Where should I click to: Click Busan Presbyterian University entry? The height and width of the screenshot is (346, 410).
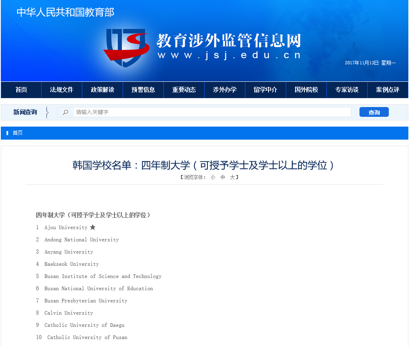[x=86, y=301]
